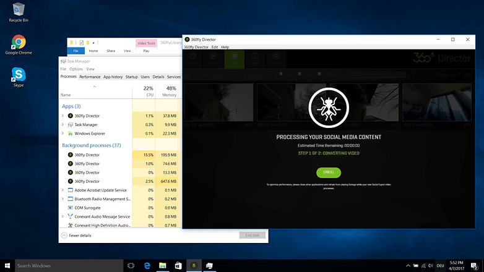Screen dimensions: 484x272
Task: Open the File Explorer quick access toolbar dropdown
Action: (93, 43)
